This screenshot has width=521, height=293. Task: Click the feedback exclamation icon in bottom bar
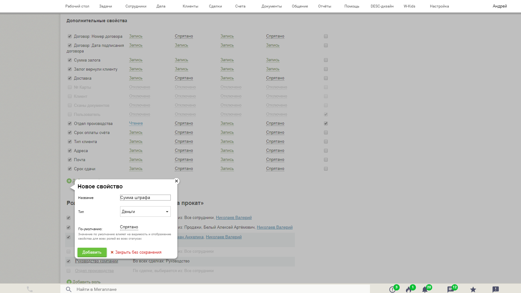coord(496,289)
